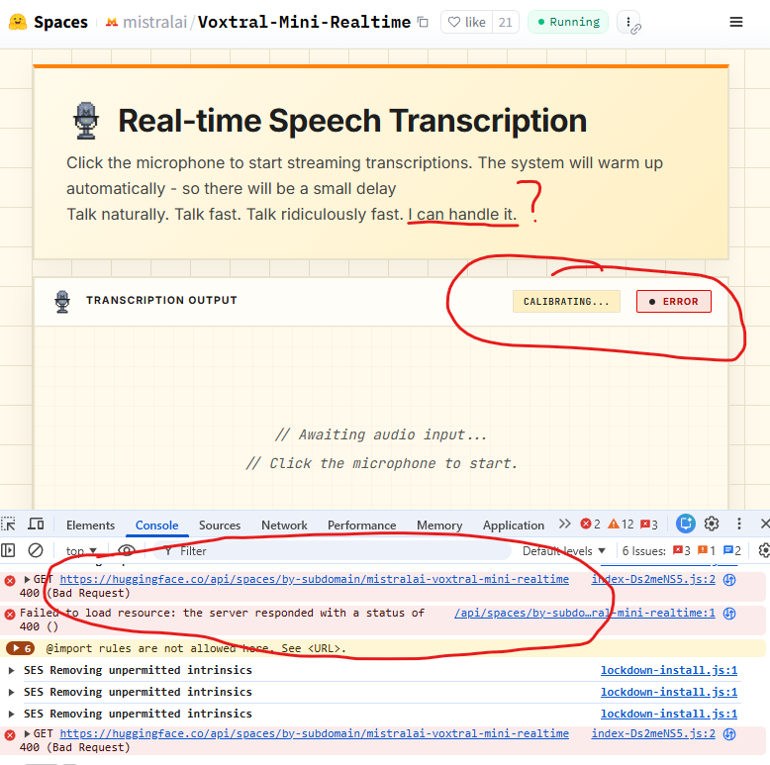Open the first huggingface.co API URL link
770x765 pixels.
[315, 579]
